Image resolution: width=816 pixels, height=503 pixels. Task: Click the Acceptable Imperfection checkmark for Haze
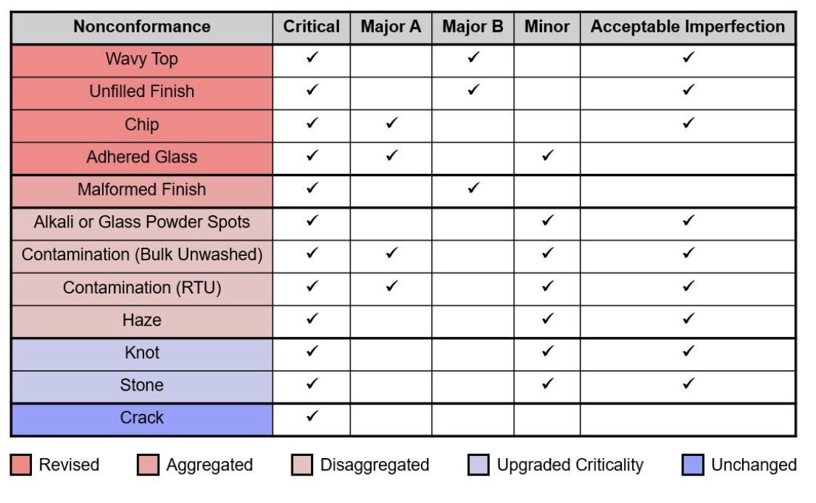(688, 318)
